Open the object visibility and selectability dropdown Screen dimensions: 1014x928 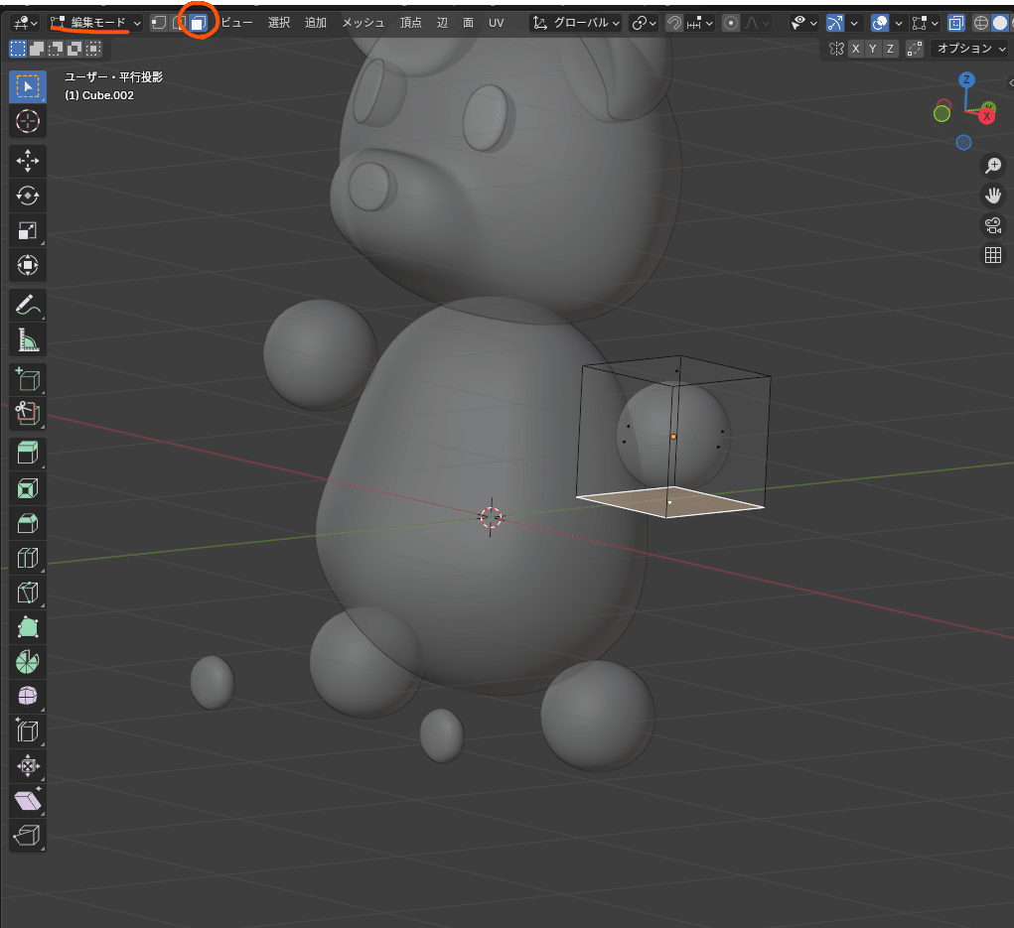point(804,23)
